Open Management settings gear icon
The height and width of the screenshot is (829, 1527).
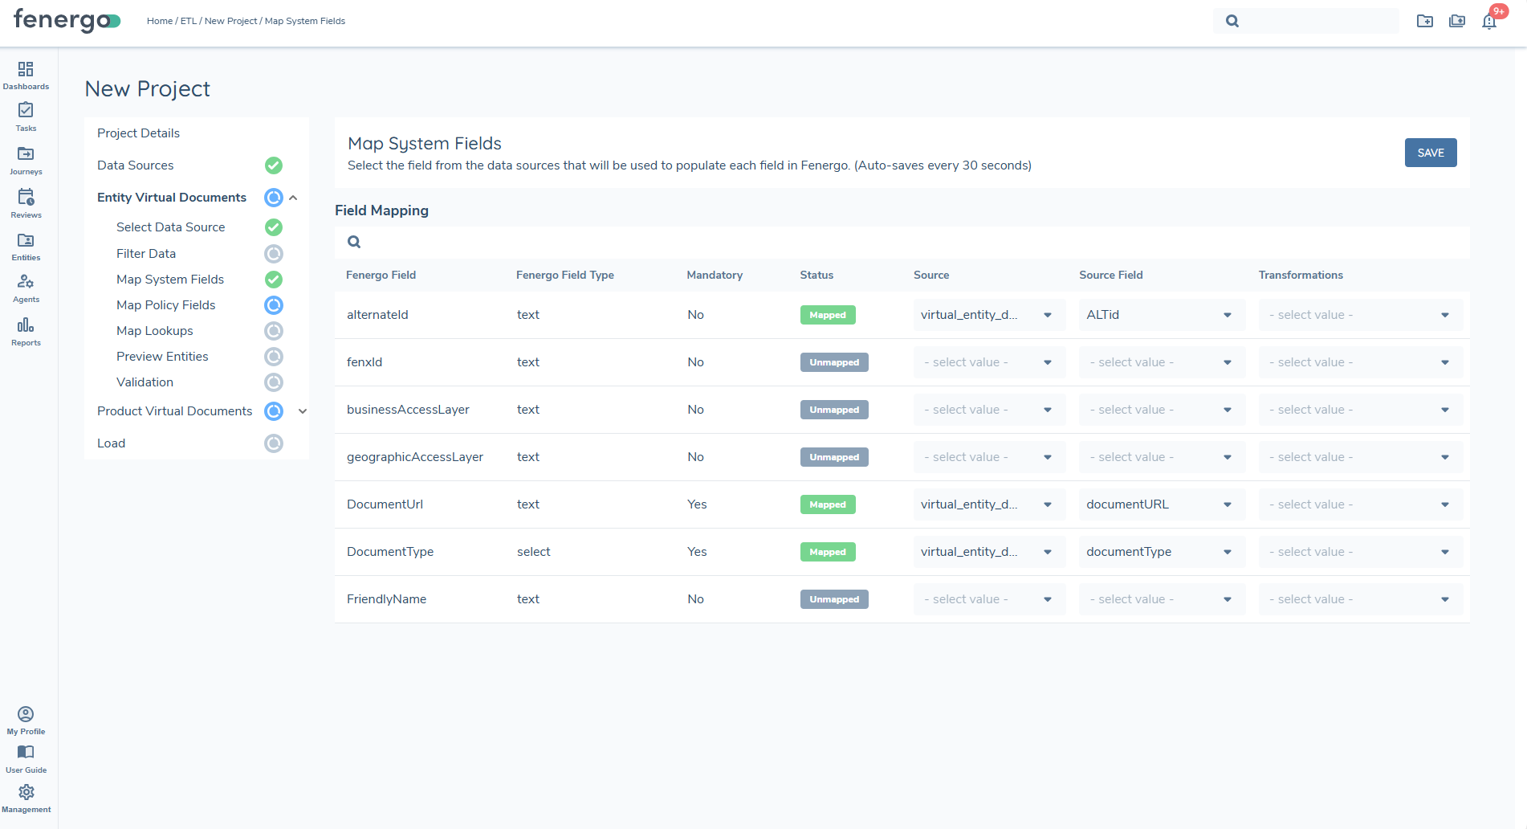[26, 798]
